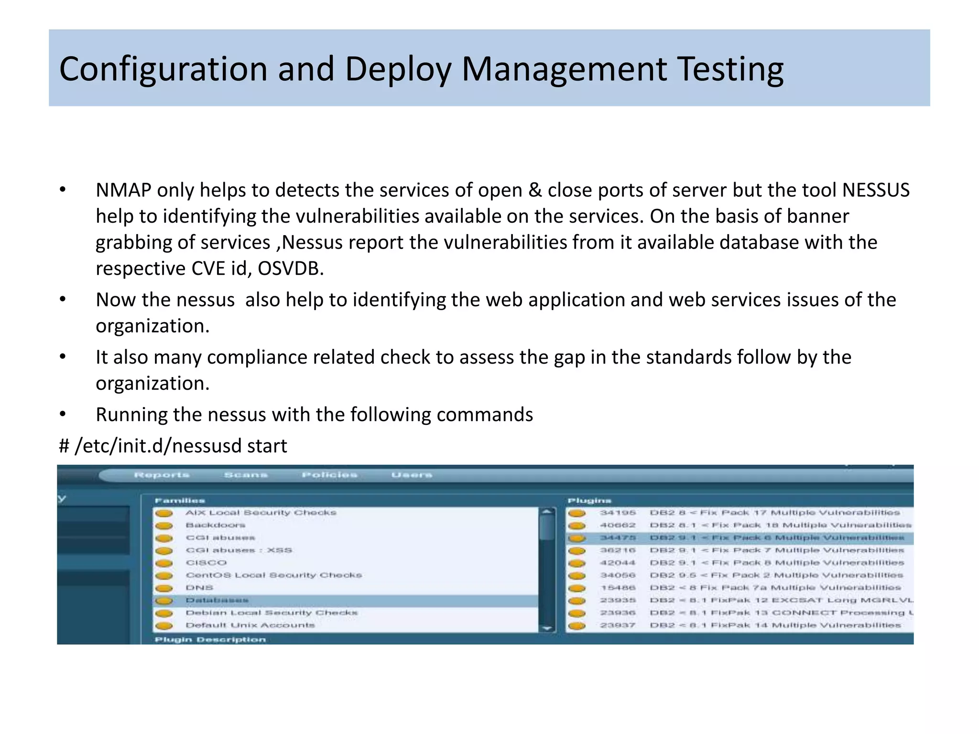The width and height of the screenshot is (979, 734).
Task: Select the Backdoors family row
Action: [346, 525]
